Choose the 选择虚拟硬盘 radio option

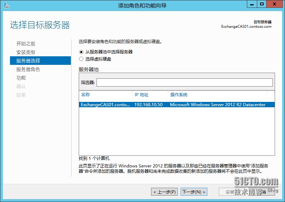click(x=81, y=59)
